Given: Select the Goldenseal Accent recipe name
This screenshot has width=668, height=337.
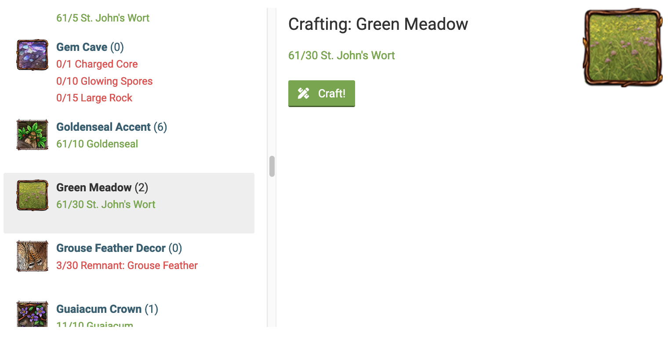Looking at the screenshot, I should tap(104, 127).
